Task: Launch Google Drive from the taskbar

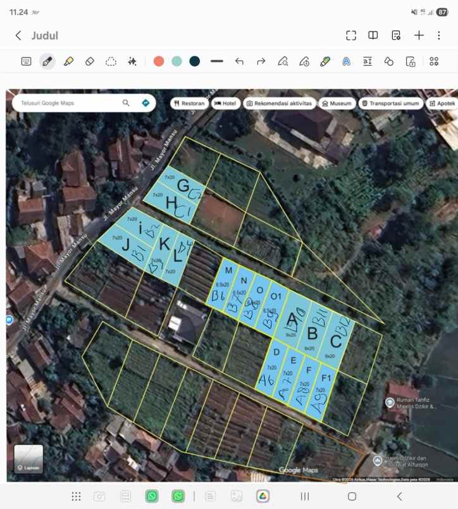Action: click(x=263, y=496)
